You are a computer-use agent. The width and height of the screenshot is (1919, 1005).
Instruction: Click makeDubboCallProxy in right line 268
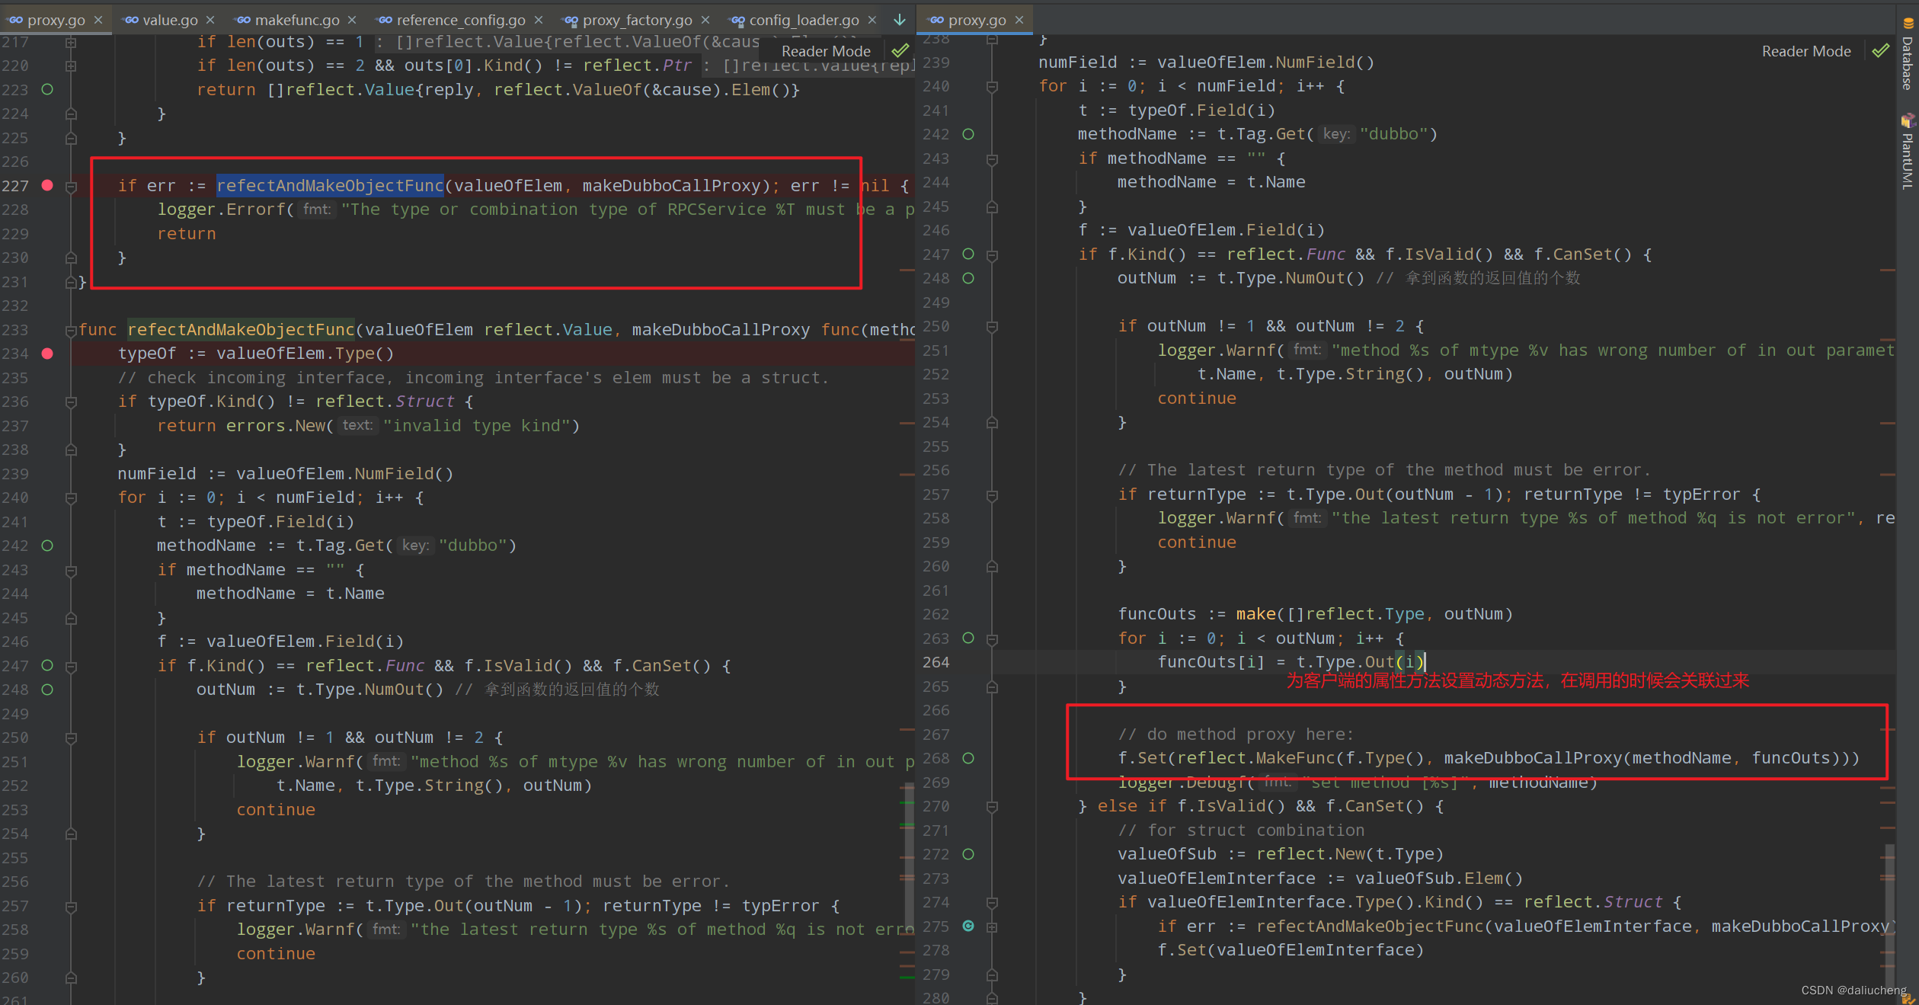1533,758
